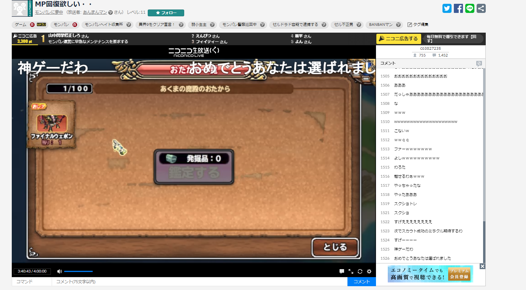Image resolution: width=526 pixels, height=290 pixels.
Task: Open the モンパレに夢中 community link
Action: pos(49,13)
